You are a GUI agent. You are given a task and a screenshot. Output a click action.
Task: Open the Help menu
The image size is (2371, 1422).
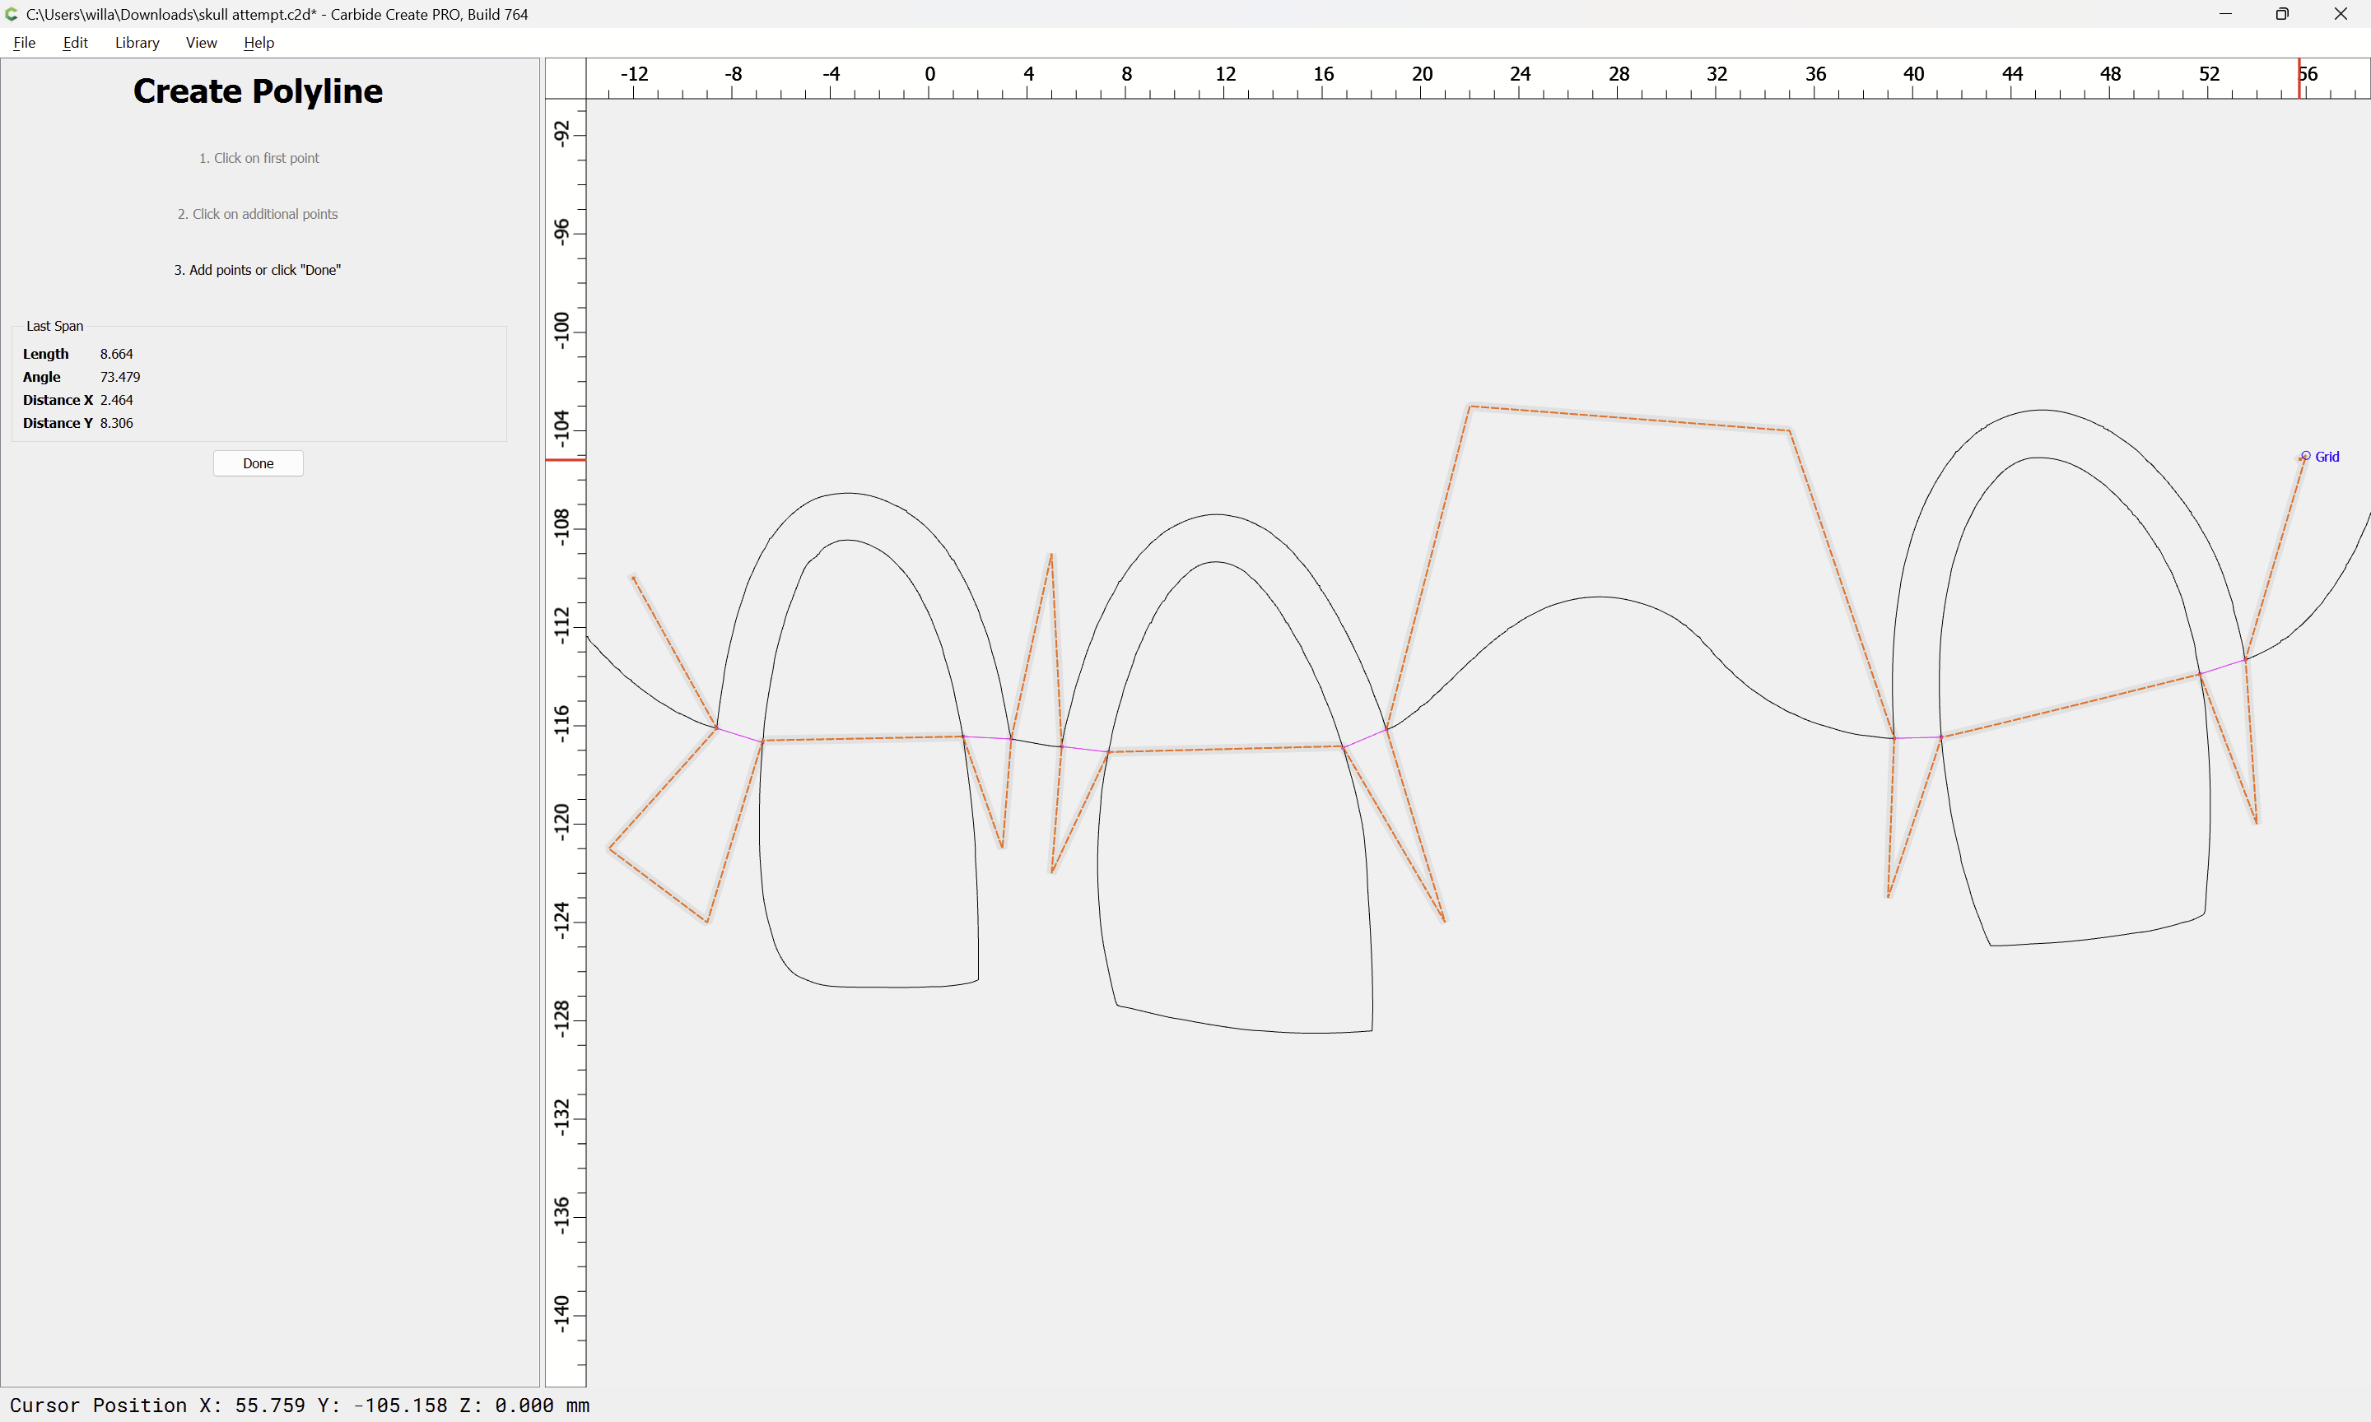[259, 42]
